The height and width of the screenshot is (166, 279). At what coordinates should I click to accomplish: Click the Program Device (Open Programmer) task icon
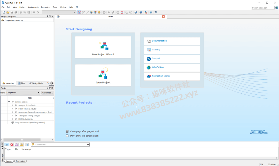[13, 123]
